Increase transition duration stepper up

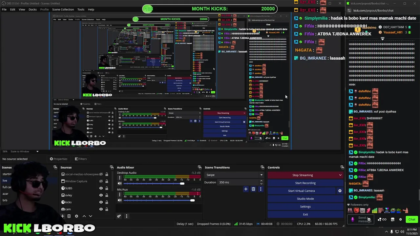point(261,181)
